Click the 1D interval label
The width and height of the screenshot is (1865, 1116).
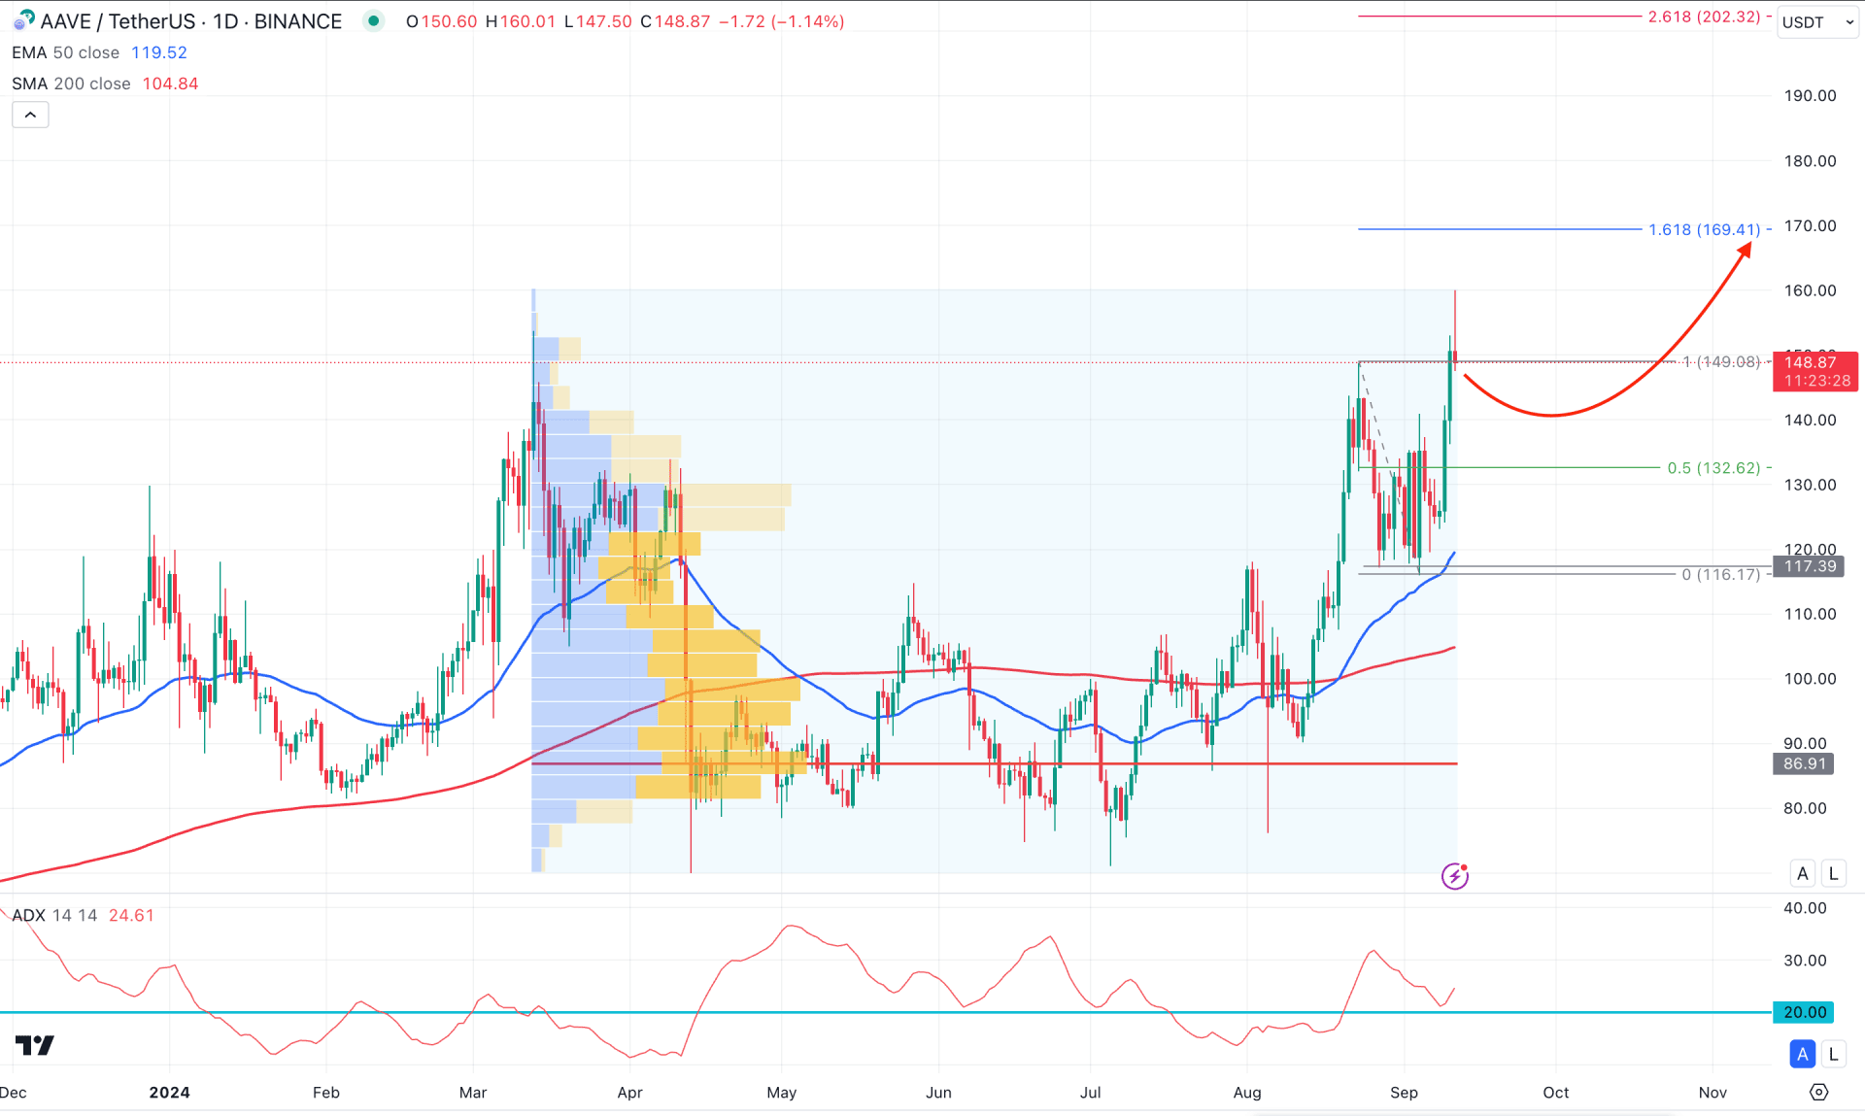click(x=225, y=21)
